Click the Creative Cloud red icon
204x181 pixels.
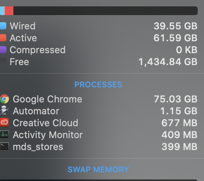pyautogui.click(x=4, y=123)
